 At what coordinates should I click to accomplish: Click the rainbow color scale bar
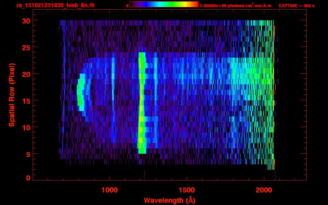tap(164, 4)
